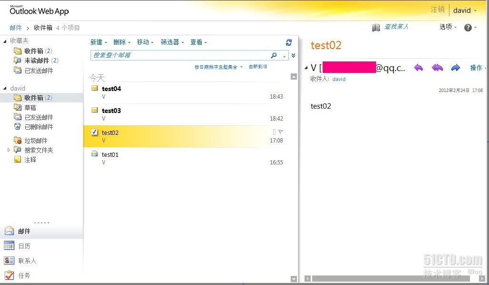Click the unread envelope icon of test04
This screenshot has width=489, height=285.
coord(95,88)
